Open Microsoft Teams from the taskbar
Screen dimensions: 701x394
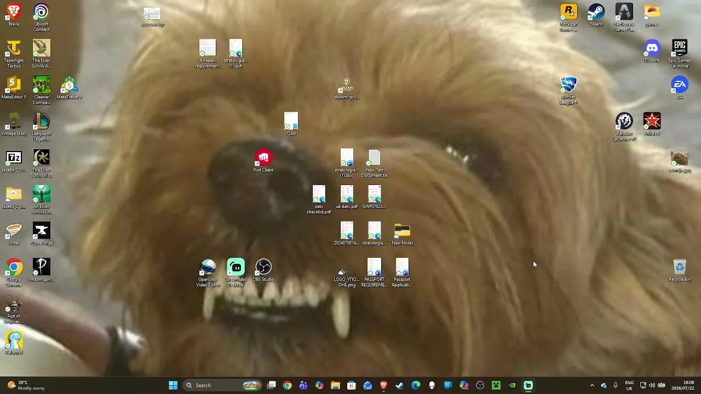[x=303, y=385]
